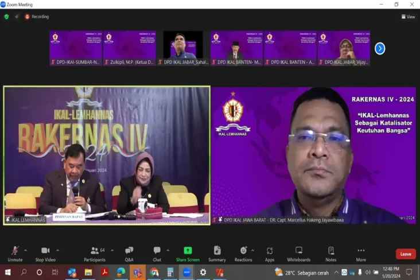
Task: Open Adobe Acrobat from the taskbar
Action: [x=105, y=273]
